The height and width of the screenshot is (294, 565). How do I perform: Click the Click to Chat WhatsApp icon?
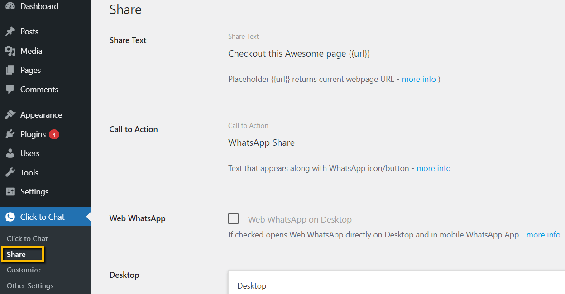point(10,217)
